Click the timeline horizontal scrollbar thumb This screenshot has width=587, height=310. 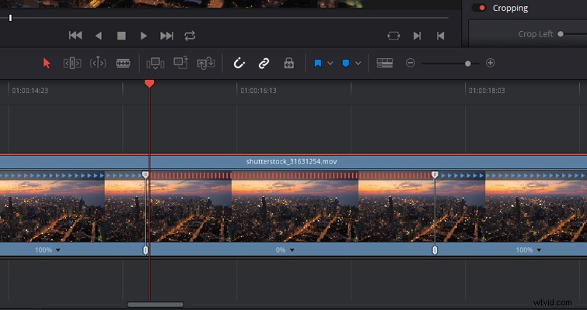point(155,305)
